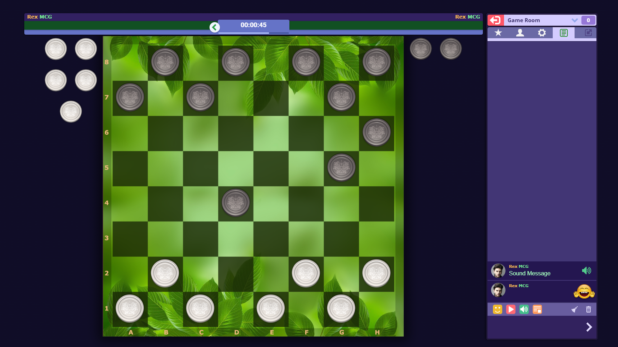Open the player profile tab

coord(520,33)
